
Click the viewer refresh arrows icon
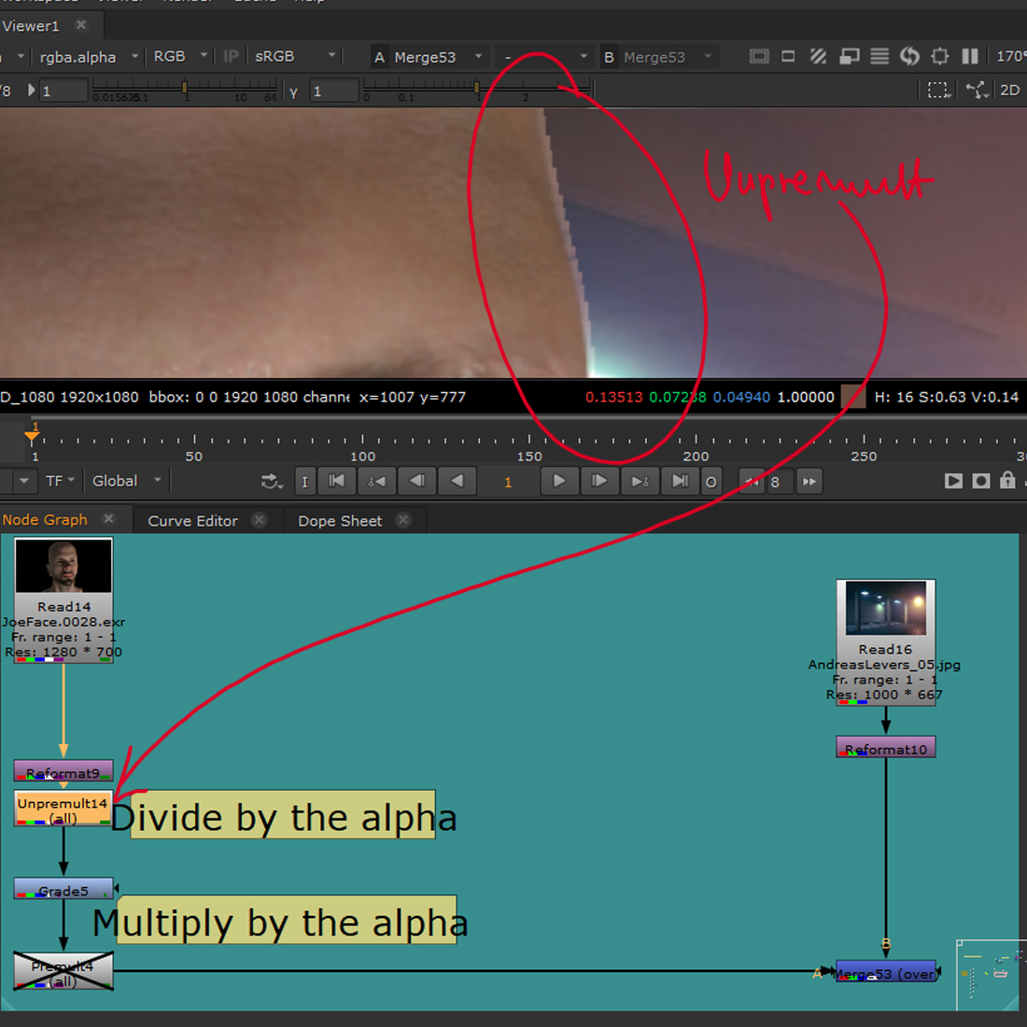click(909, 56)
